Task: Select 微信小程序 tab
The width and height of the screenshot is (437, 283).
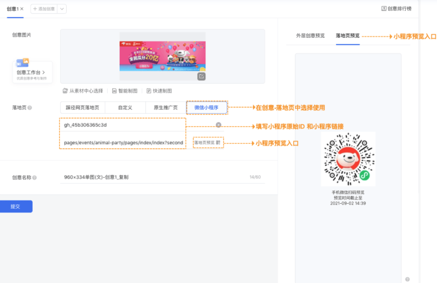Action: coord(206,108)
